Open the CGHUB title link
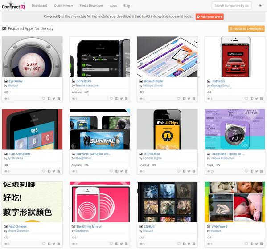This screenshot has height=249, width=267. click(149, 227)
